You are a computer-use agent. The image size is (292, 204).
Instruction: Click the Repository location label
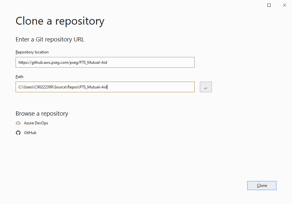pos(32,52)
